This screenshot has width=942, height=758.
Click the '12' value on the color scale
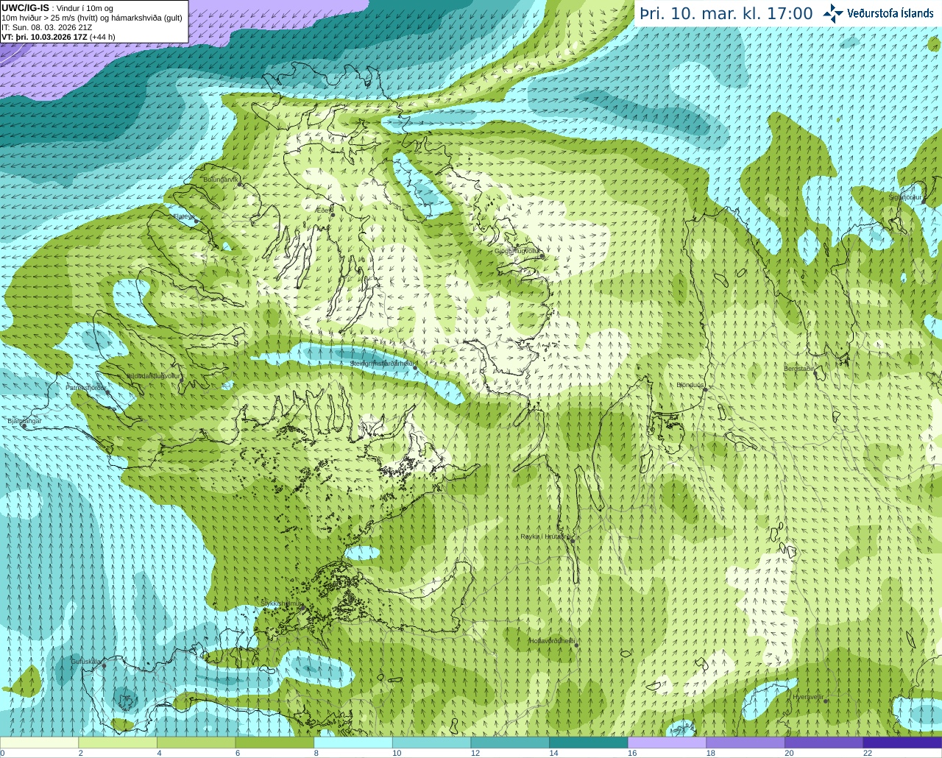point(475,753)
